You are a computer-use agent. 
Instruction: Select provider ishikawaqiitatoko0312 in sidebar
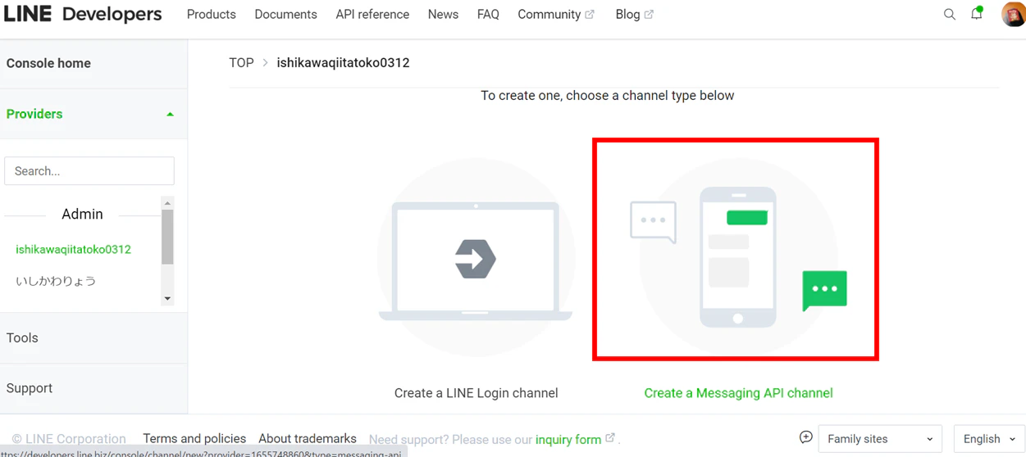click(x=73, y=249)
